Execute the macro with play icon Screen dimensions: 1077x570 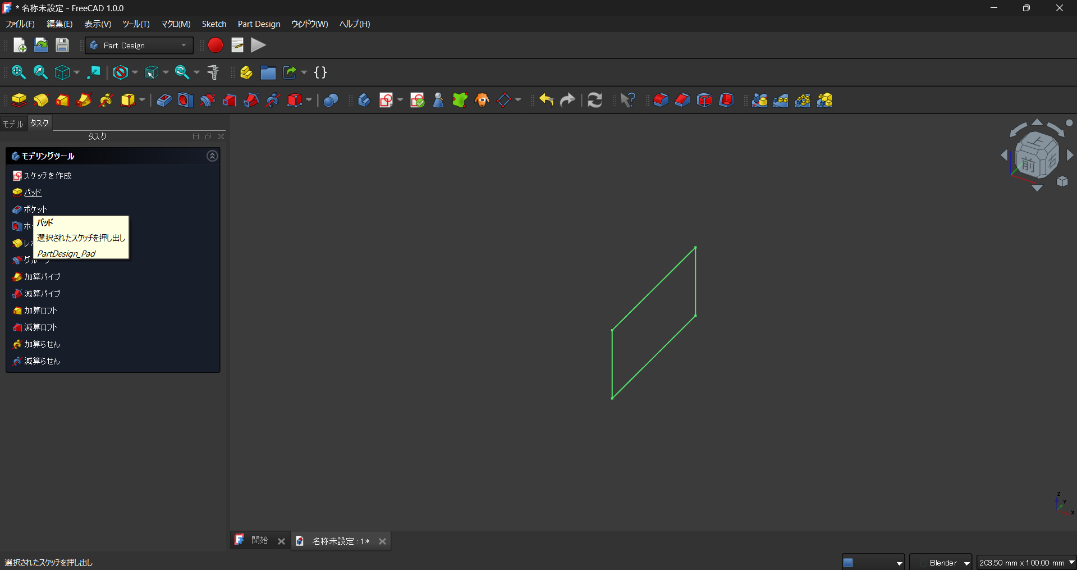pyautogui.click(x=258, y=45)
